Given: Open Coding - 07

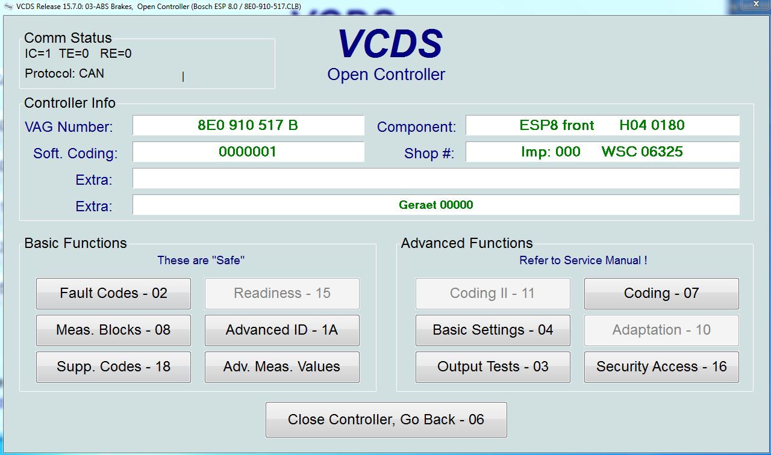Looking at the screenshot, I should tap(661, 294).
